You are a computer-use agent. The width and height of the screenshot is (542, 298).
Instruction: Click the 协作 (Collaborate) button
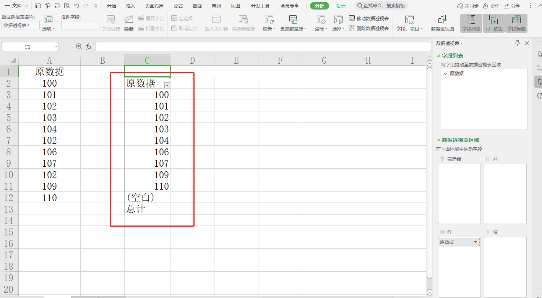[x=491, y=6]
